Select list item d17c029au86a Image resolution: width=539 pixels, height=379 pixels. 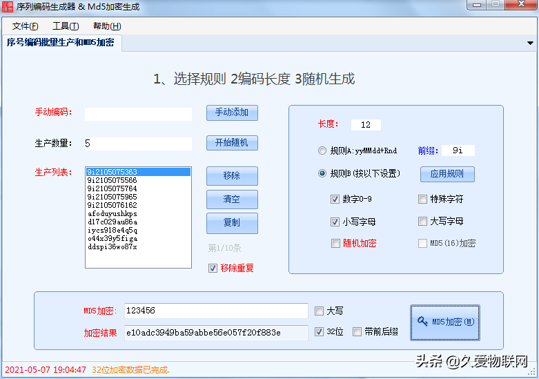[x=138, y=222]
